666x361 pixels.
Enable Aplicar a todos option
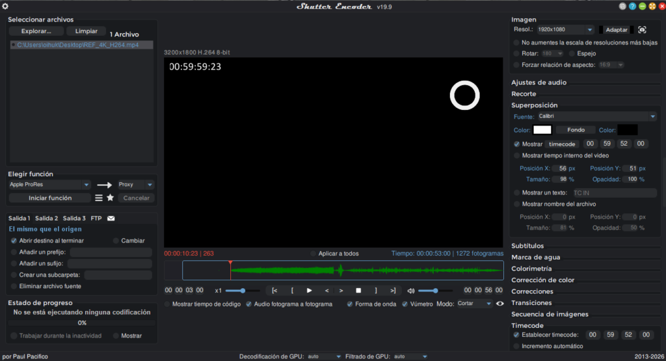point(313,254)
